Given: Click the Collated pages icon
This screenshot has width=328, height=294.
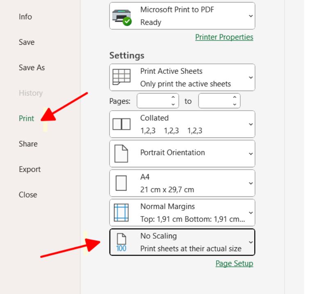Looking at the screenshot, I should [121, 124].
